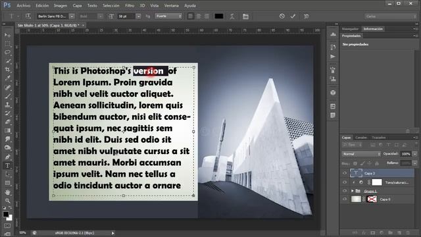This screenshot has height=237, width=421.
Task: Close the Sin título-1 document tab
Action: (x=84, y=25)
